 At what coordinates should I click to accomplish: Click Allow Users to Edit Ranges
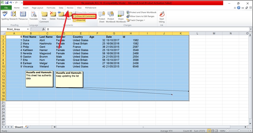pos(140,16)
